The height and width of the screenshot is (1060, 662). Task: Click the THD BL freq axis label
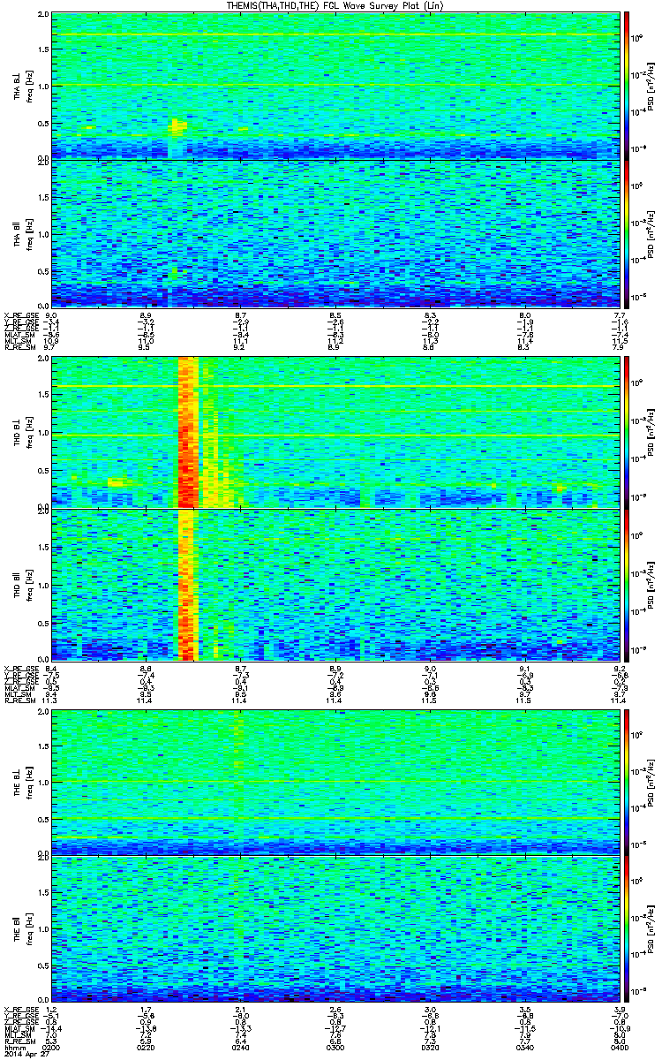coord(29,432)
